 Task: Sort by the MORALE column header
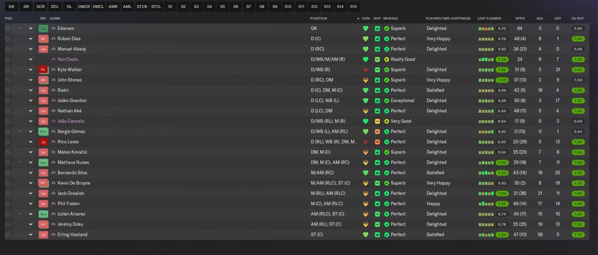coord(391,18)
